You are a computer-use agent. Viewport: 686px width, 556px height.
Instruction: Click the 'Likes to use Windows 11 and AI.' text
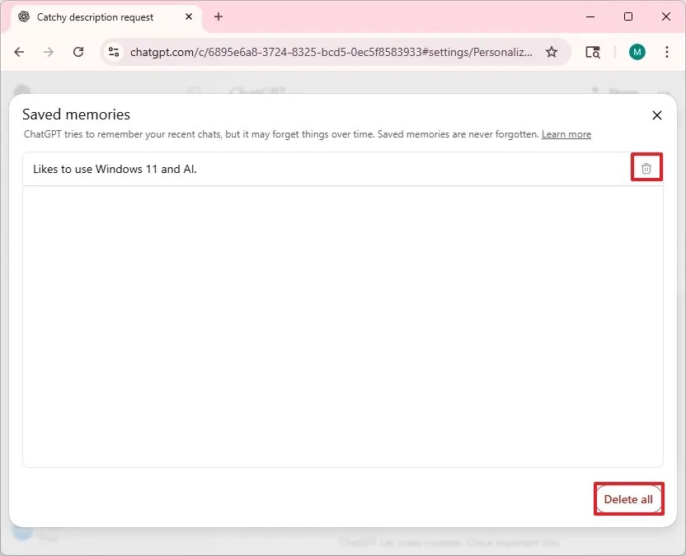[x=115, y=169]
